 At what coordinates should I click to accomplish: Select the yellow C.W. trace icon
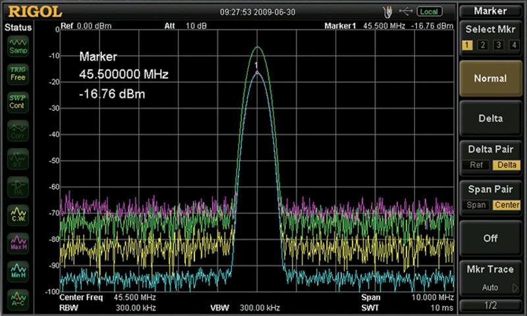pos(18,215)
